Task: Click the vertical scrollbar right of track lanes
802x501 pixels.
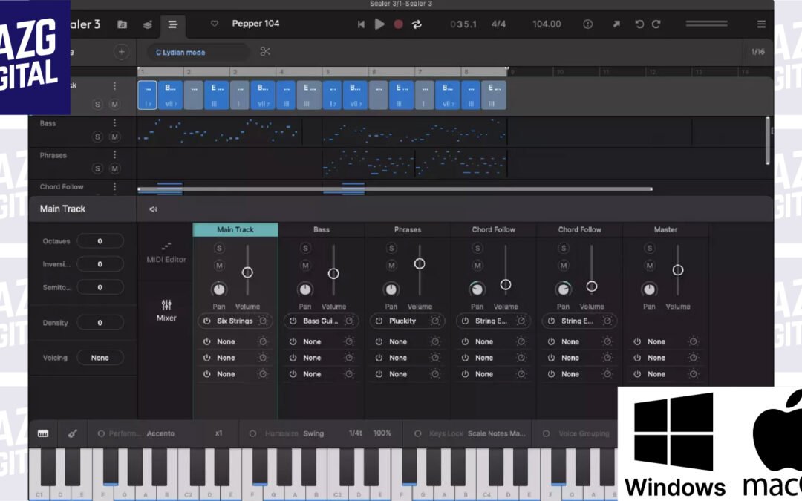Action: 767,140
